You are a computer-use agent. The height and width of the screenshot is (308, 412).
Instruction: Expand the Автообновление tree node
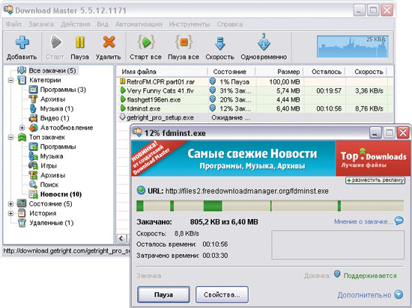[22, 128]
